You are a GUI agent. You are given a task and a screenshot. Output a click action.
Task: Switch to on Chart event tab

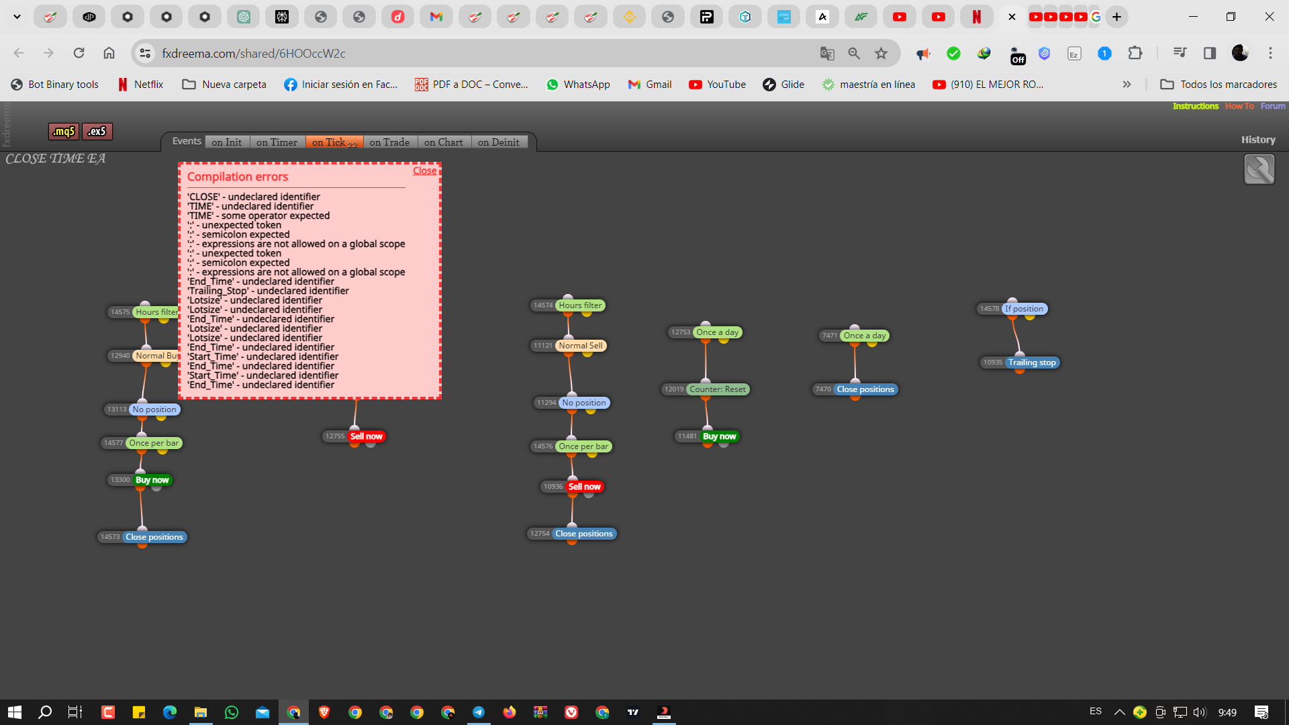click(444, 142)
